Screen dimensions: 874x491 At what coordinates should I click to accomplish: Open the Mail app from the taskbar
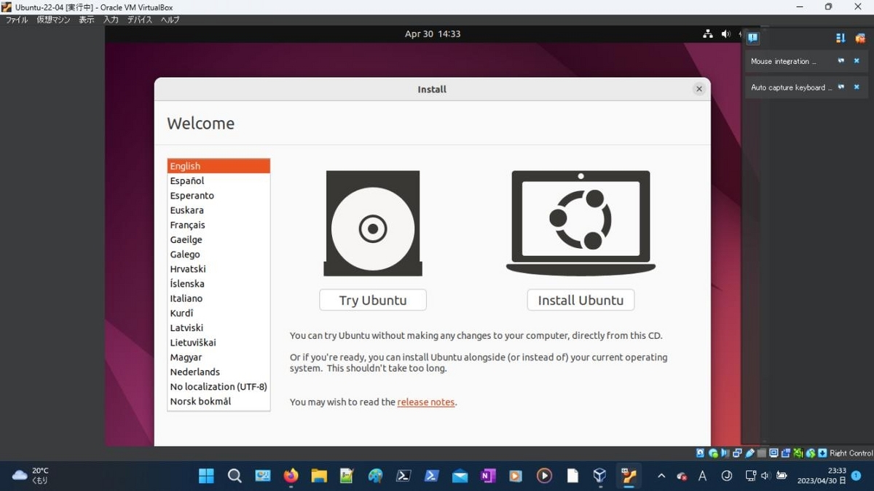click(x=460, y=476)
